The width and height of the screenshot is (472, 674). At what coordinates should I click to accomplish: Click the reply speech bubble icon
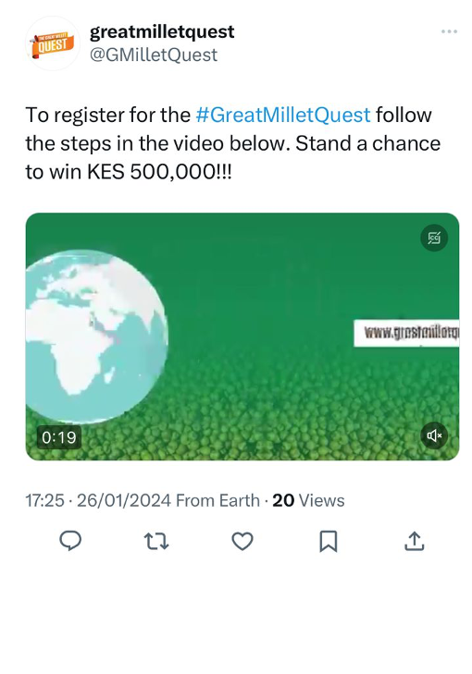tap(70, 541)
